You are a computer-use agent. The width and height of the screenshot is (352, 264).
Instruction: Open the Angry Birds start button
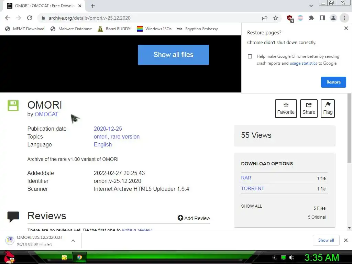9,257
